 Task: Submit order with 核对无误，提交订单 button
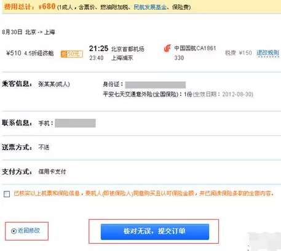tap(155, 232)
